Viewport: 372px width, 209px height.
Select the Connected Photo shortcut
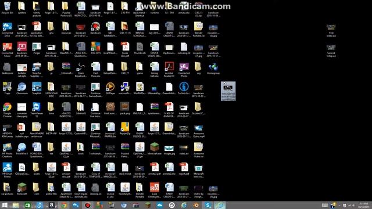coord(184,70)
